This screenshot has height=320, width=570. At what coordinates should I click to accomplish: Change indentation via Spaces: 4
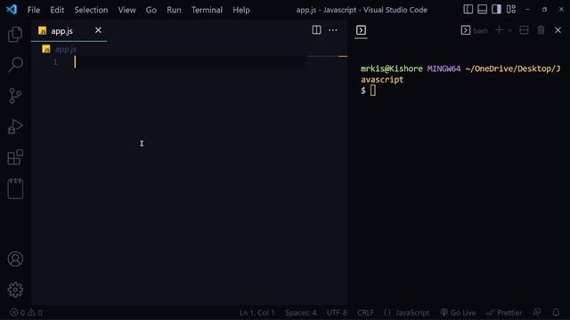(x=301, y=312)
